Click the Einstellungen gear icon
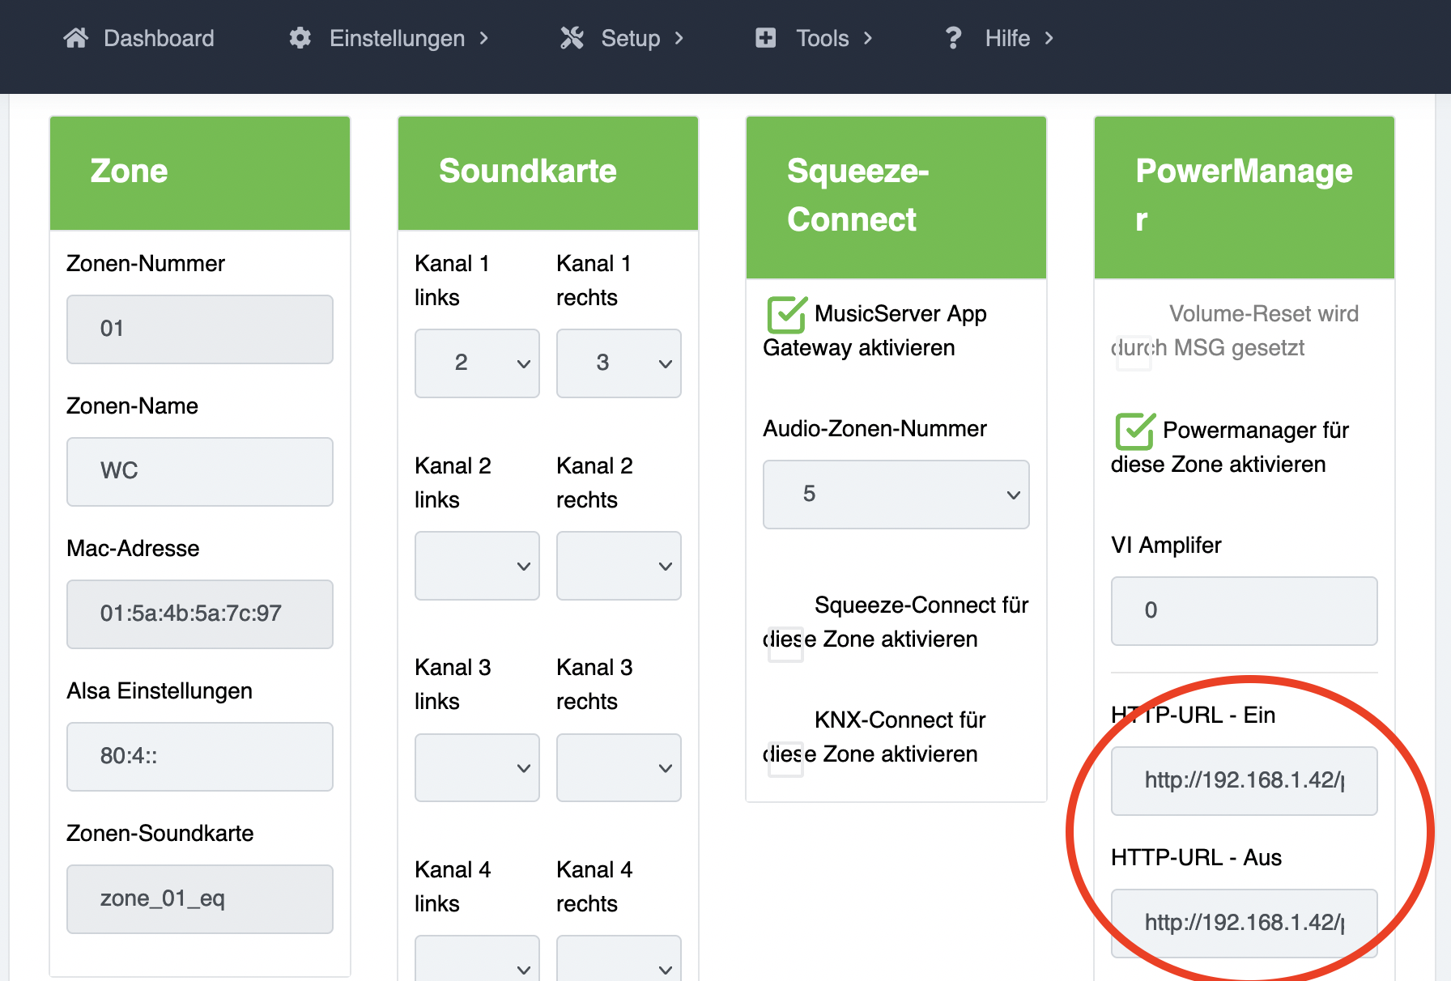The image size is (1451, 981). (300, 38)
